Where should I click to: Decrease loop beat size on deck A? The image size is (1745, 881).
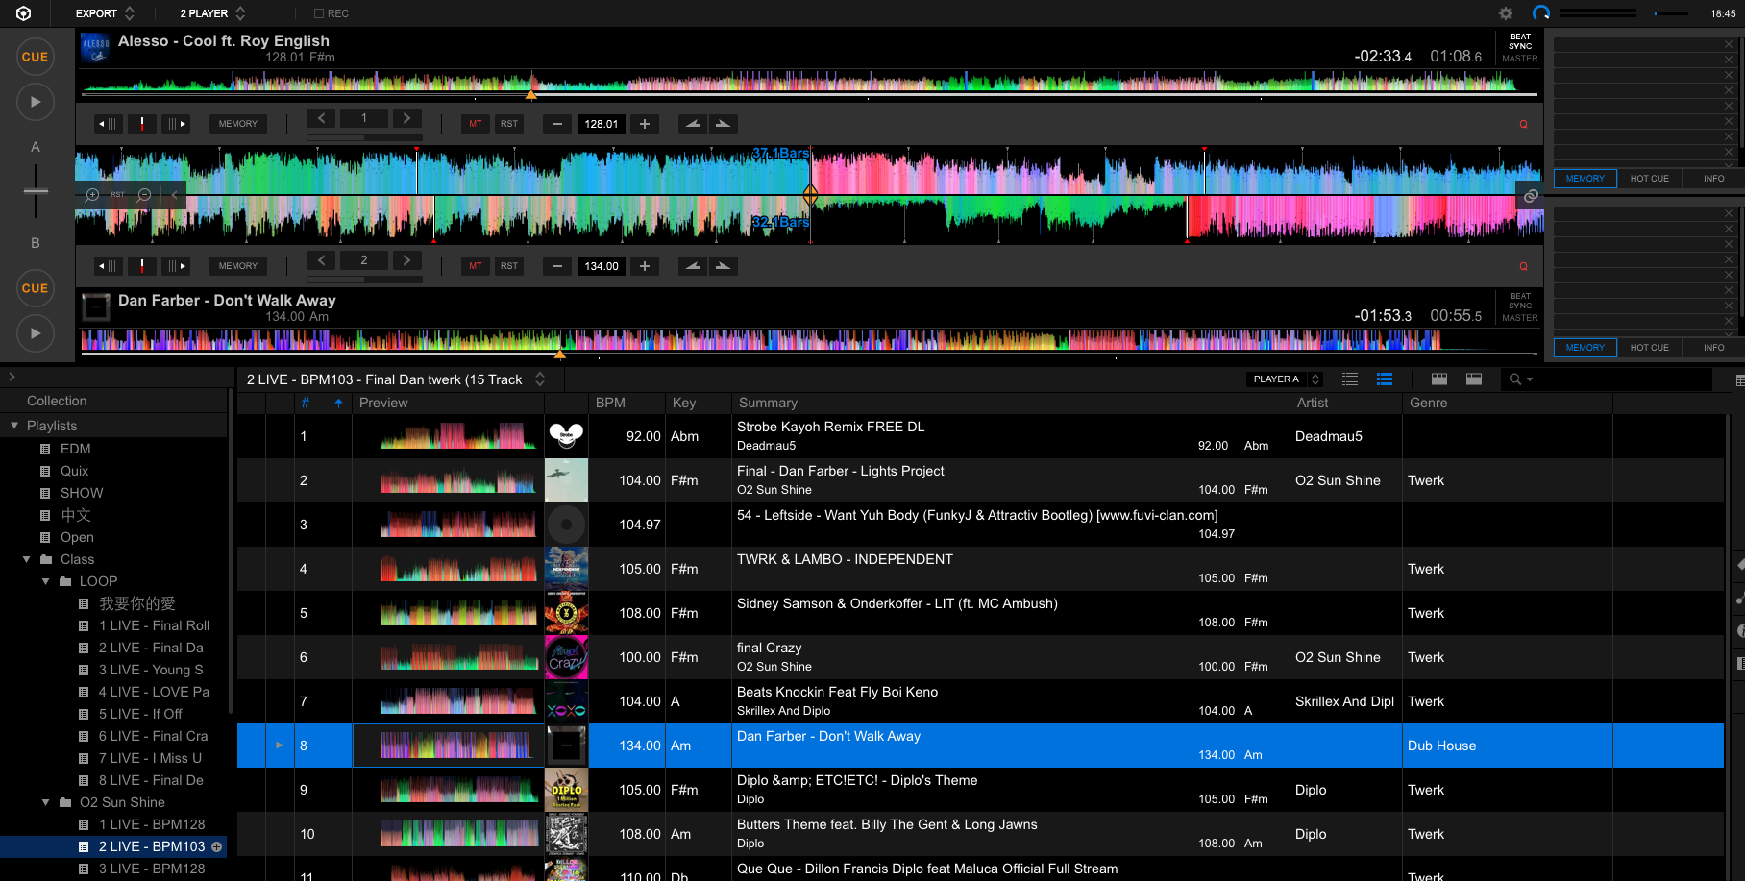click(x=321, y=118)
